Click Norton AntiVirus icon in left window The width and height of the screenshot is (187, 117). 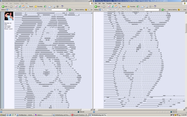coord(86,10)
